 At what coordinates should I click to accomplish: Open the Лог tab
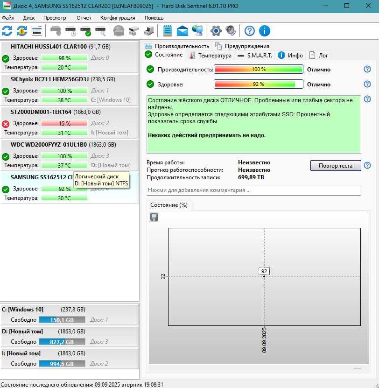coord(319,56)
